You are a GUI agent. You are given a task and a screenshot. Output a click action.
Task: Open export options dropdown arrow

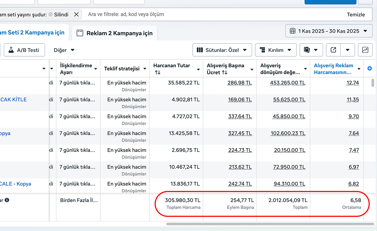coord(348,50)
